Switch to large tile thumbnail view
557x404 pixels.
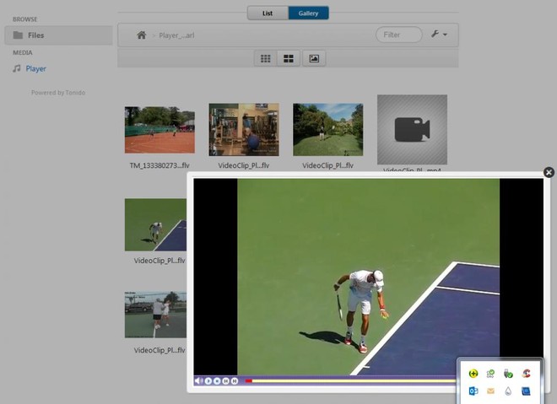pyautogui.click(x=289, y=58)
